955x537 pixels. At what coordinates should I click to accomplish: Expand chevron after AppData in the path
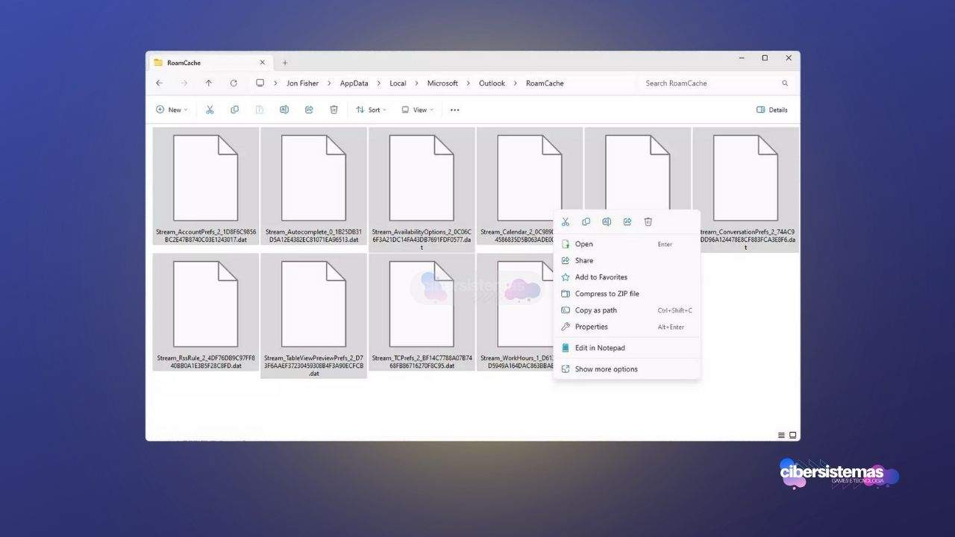[x=379, y=83]
